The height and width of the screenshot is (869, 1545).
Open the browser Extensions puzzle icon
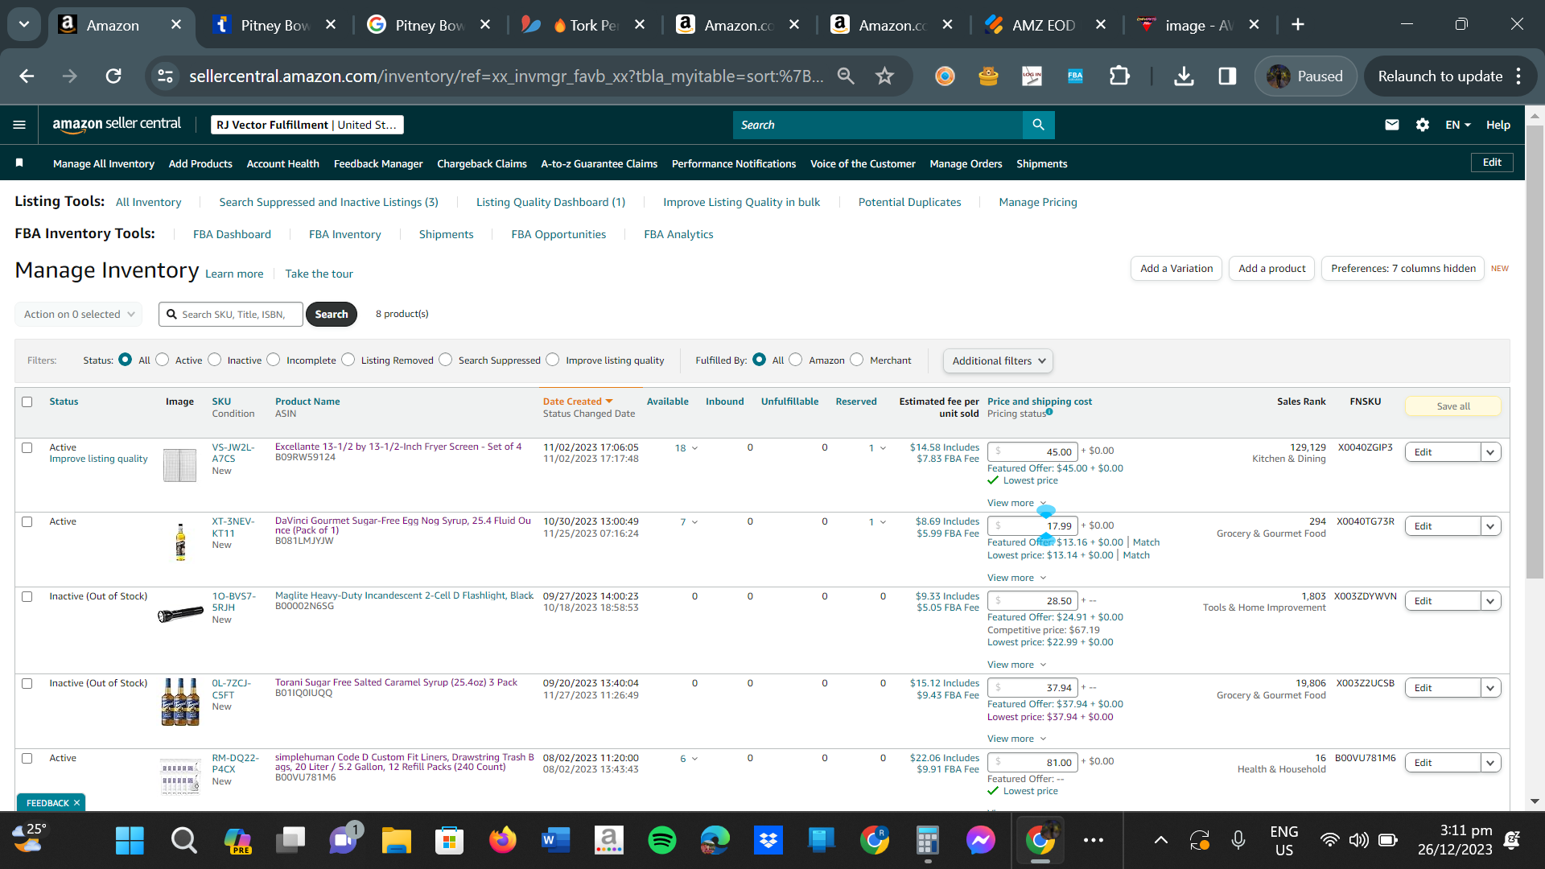coord(1119,76)
